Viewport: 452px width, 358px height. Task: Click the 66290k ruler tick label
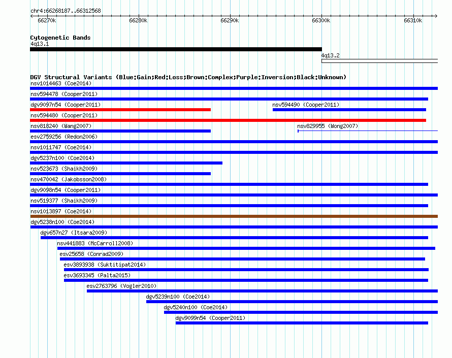(230, 20)
